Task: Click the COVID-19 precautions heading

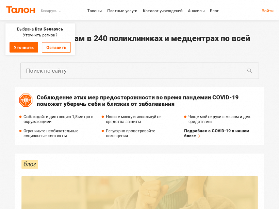Action: point(137,101)
